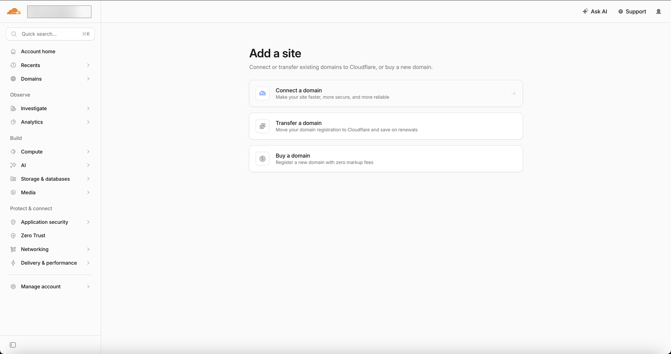Expand the AI chevron
This screenshot has height=354, width=671.
pos(88,165)
